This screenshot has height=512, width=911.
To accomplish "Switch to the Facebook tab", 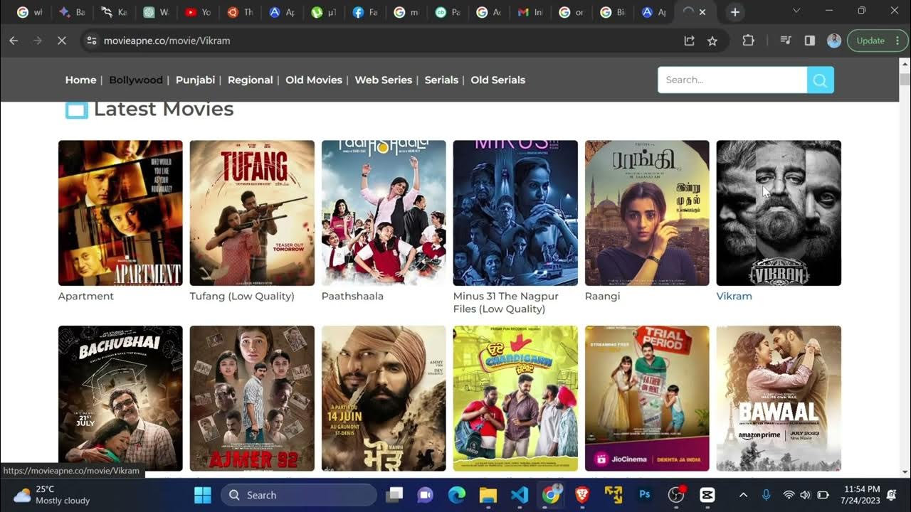I will 364,12.
